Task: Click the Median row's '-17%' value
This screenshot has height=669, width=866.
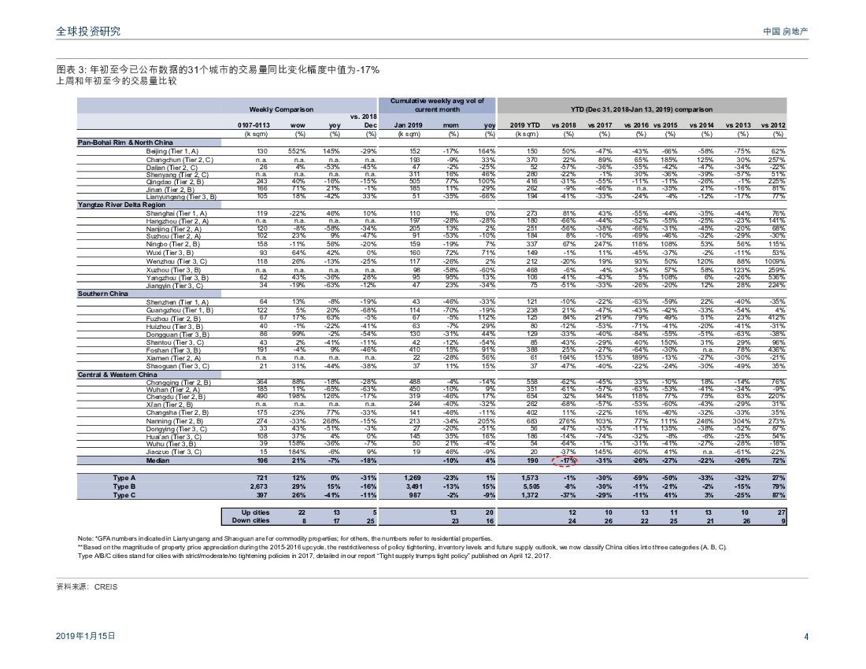Action: tap(568, 460)
